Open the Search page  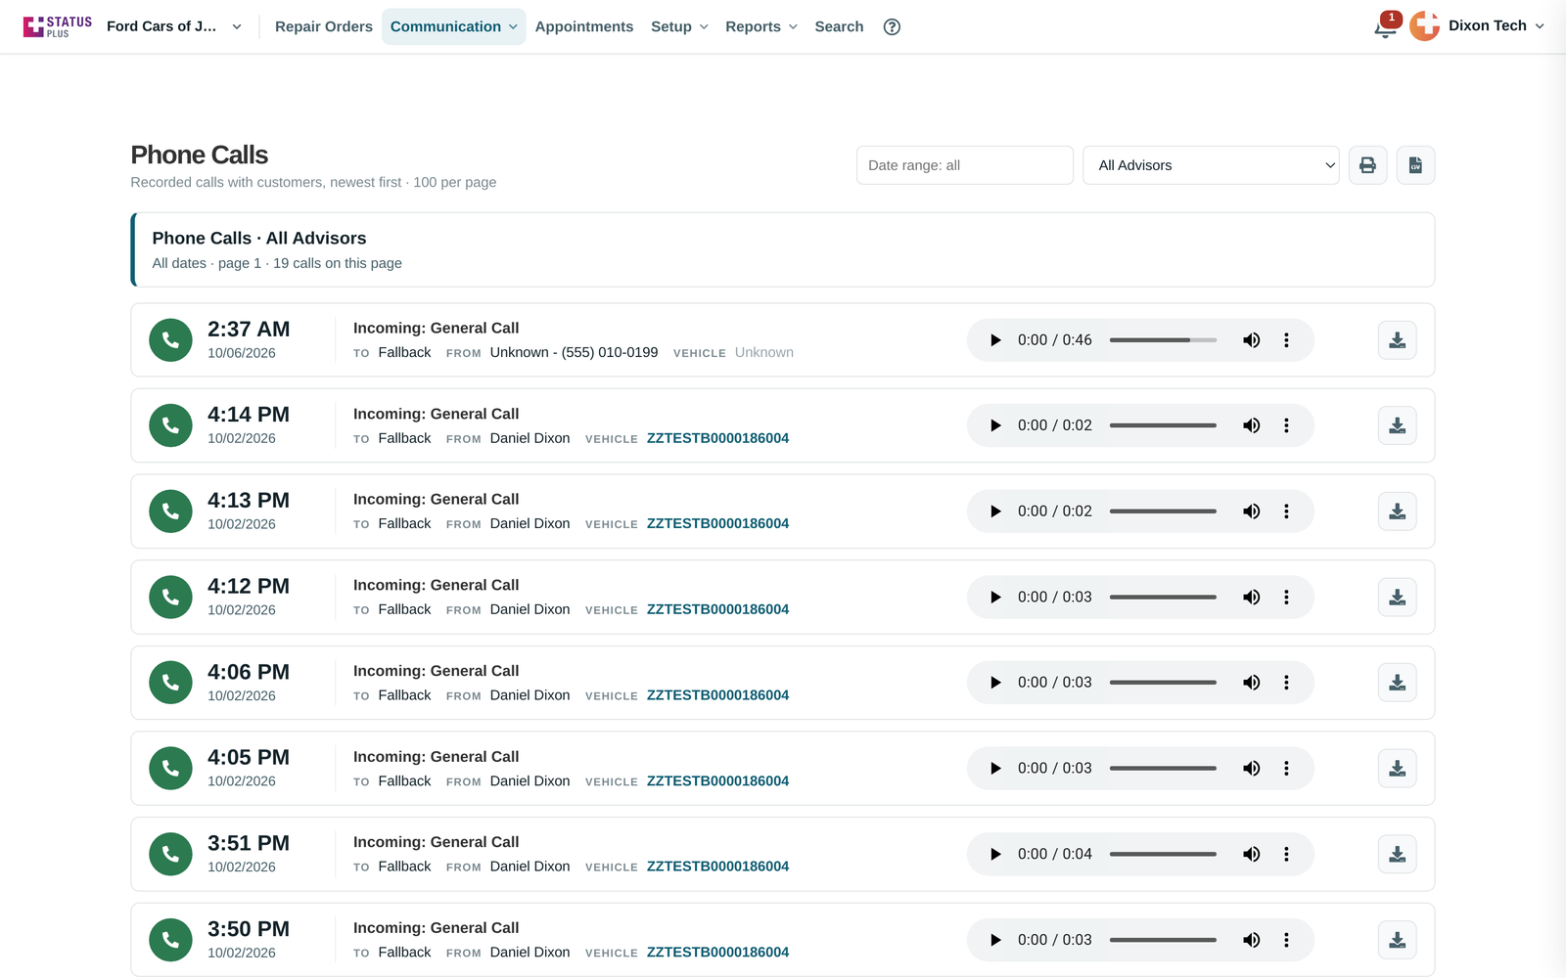[x=839, y=26]
